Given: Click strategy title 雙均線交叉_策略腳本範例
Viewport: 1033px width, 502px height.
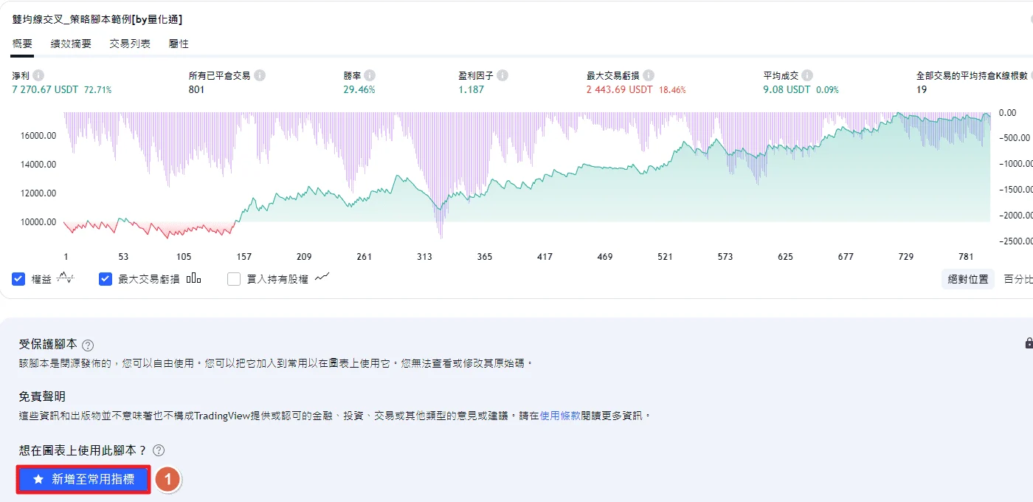Looking at the screenshot, I should [97, 18].
